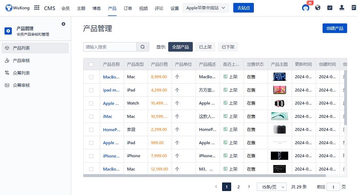The width and height of the screenshot is (357, 195).
Task: Toggle the select-all checkbox in table header
Action: 91,64
